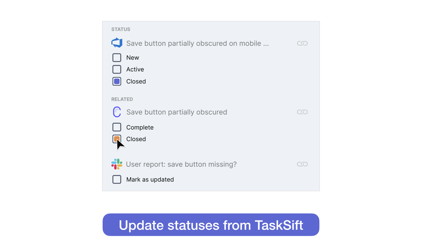The width and height of the screenshot is (422, 252).
Task: Click the Slack icon beside the user report
Action: pos(117,164)
